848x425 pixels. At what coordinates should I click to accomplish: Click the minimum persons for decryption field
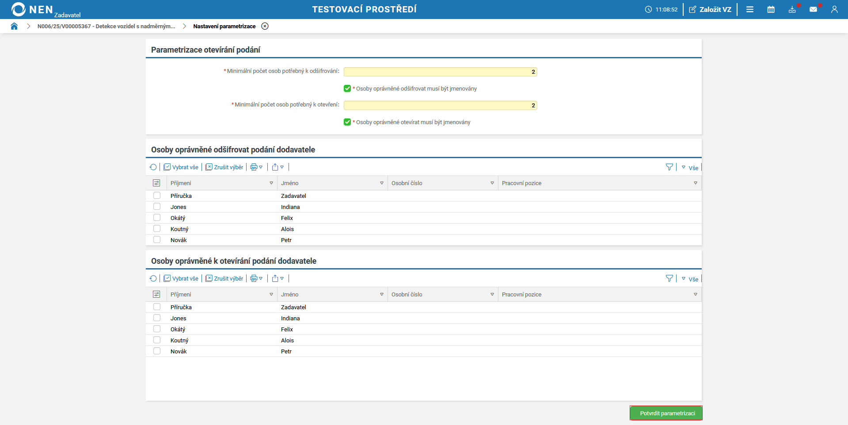[x=440, y=72]
